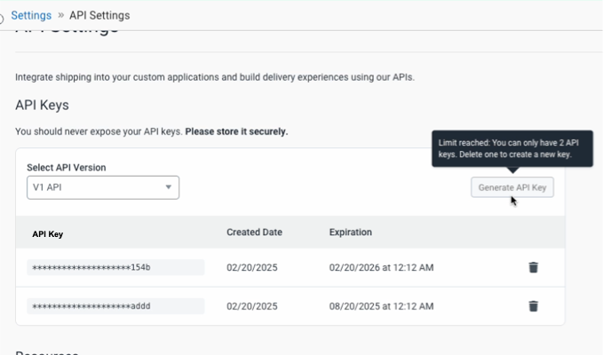604x355 pixels.
Task: Go to Settings via breadcrumb link
Action: coord(31,15)
